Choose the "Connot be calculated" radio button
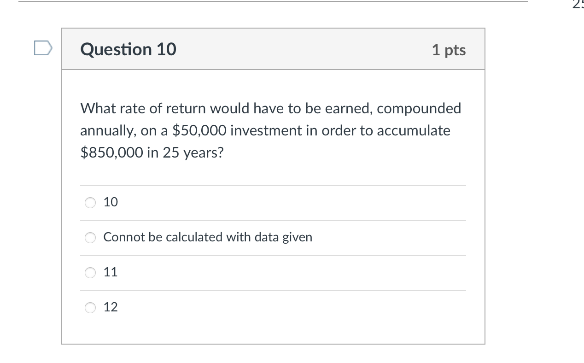 [x=91, y=238]
